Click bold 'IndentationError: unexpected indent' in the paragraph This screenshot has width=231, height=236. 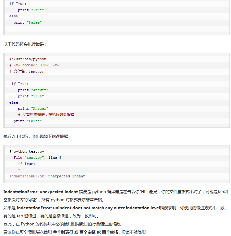[40, 192]
